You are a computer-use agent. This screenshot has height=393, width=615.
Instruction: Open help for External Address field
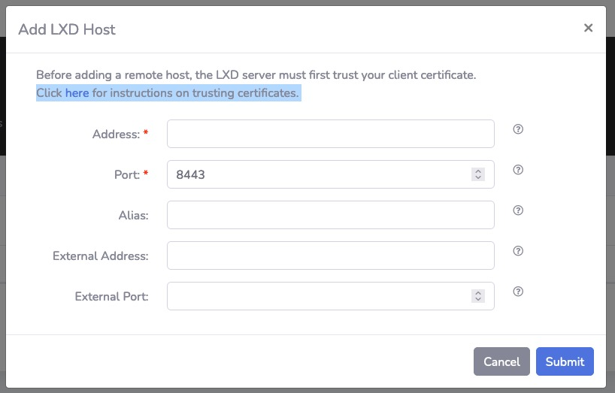click(x=518, y=251)
